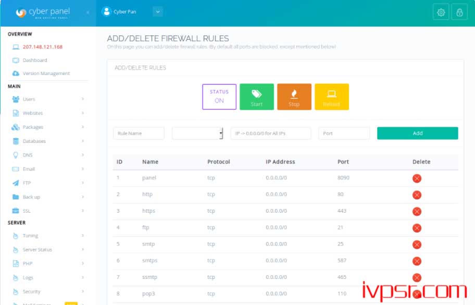Open Dashboard from the sidebar

[35, 60]
